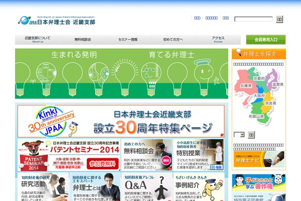Open Q&A 知的財産権アレコレ card
This screenshot has width=301, height=201.
[146, 187]
